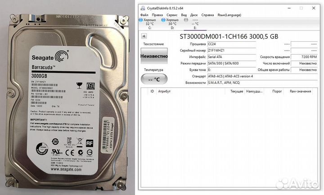The width and height of the screenshot is (324, 195).
Task: Go to previous disk with arrow button
Action: 144,36
